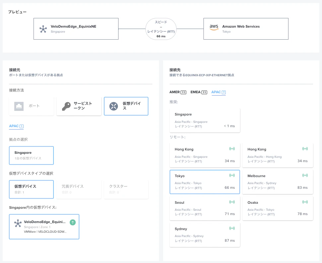Choose the 仮想デバイス connection method
This screenshot has height=263, width=322.
tap(126, 106)
